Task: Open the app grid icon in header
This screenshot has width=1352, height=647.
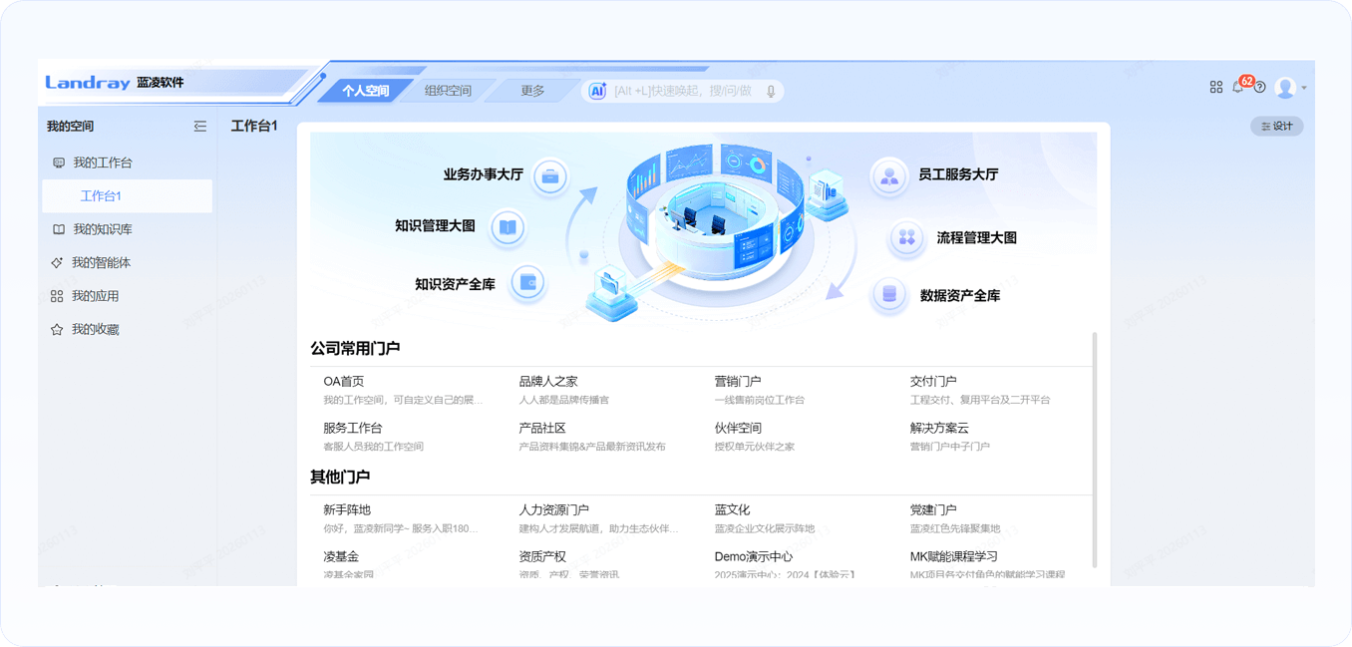Action: coord(1215,88)
